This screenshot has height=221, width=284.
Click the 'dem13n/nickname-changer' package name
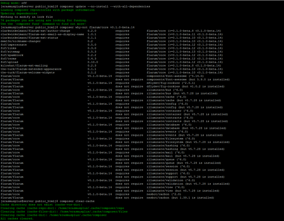click(20, 41)
